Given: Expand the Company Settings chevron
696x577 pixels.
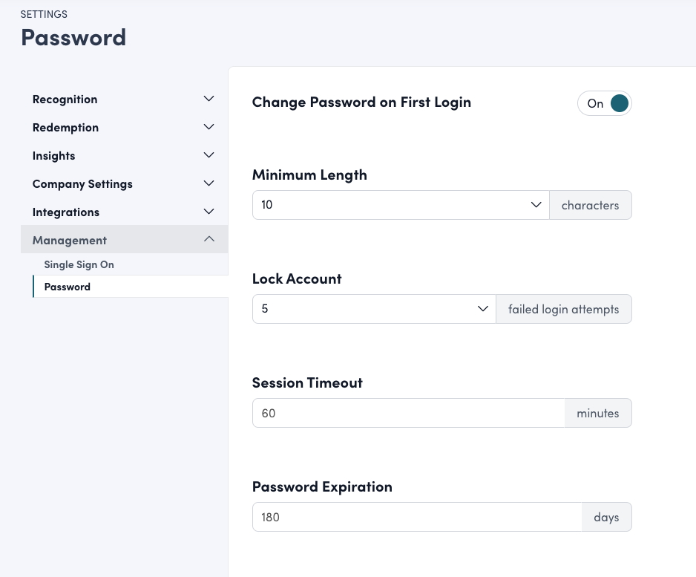Looking at the screenshot, I should coord(209,183).
